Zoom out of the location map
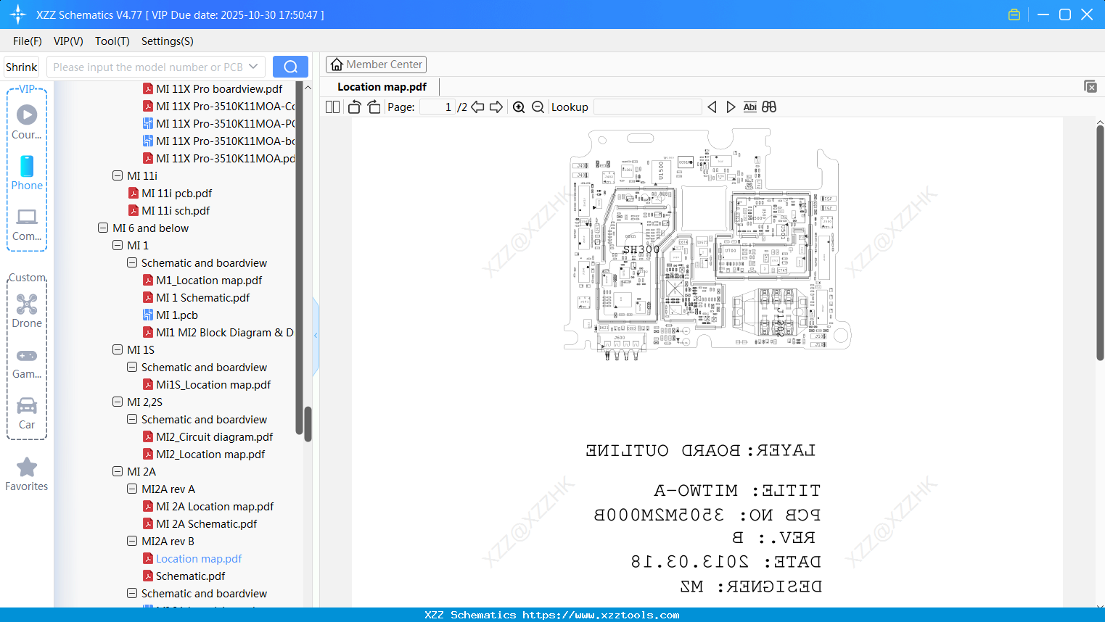1105x622 pixels. [538, 107]
